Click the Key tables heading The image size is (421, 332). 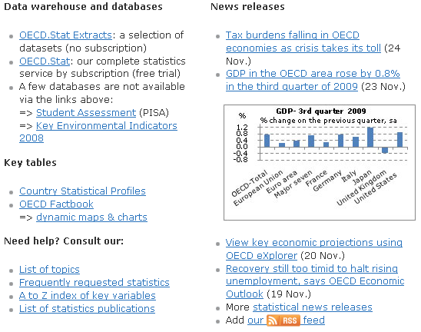(x=30, y=163)
